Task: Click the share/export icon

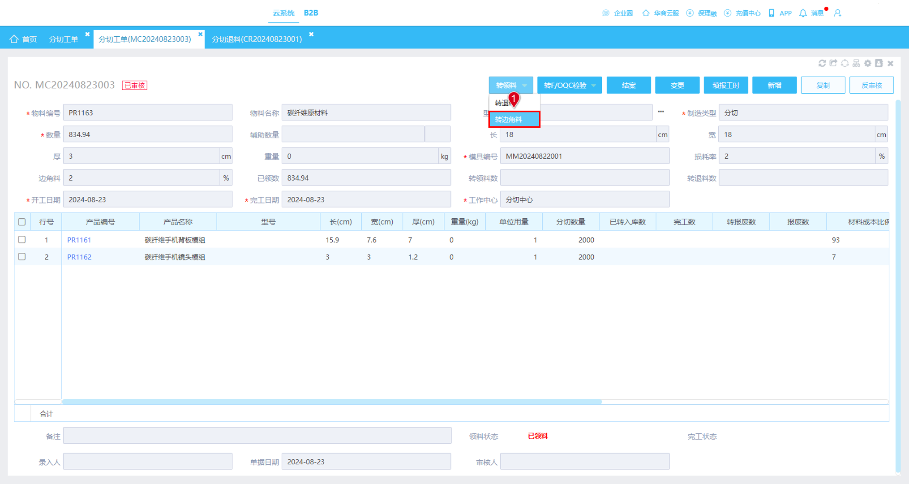Action: (833, 63)
